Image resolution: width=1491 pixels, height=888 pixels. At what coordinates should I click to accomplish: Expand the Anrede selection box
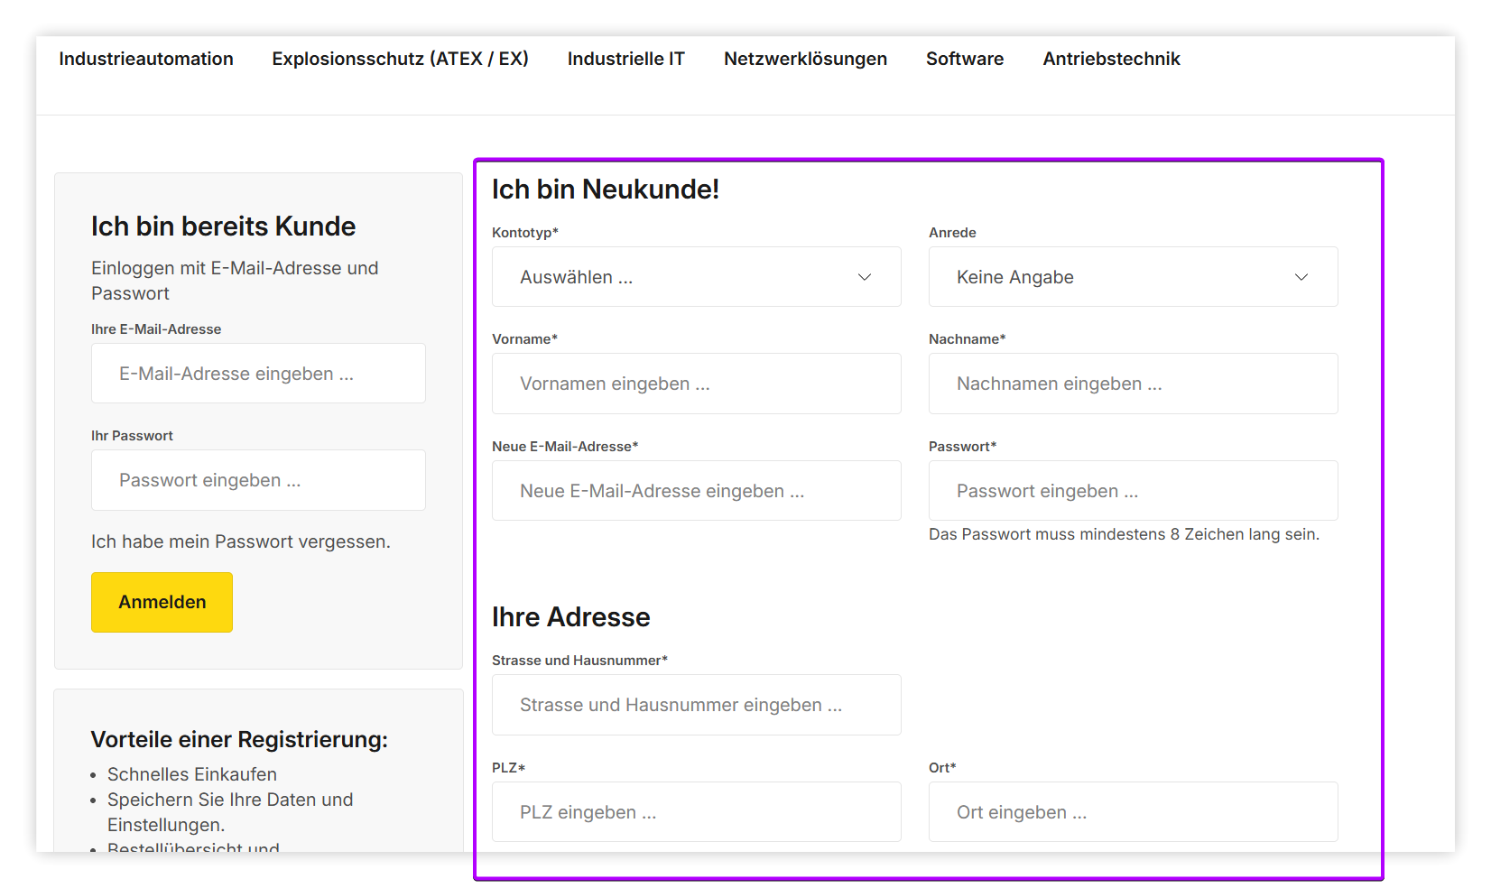click(x=1132, y=277)
